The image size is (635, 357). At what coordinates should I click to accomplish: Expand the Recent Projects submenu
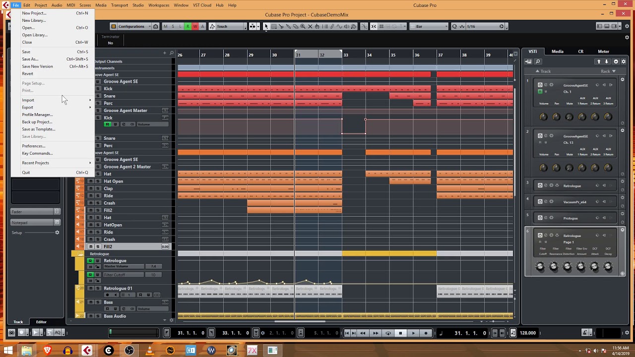(x=57, y=163)
